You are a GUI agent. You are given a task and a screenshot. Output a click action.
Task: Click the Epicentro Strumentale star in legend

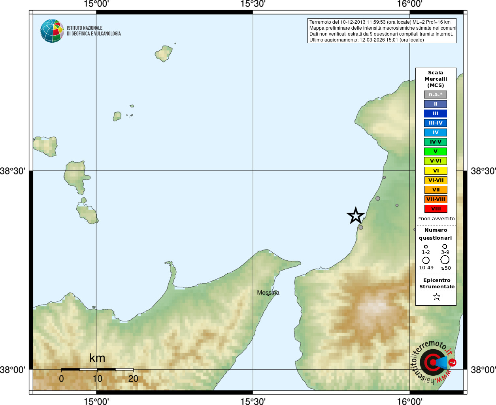pos(436,297)
